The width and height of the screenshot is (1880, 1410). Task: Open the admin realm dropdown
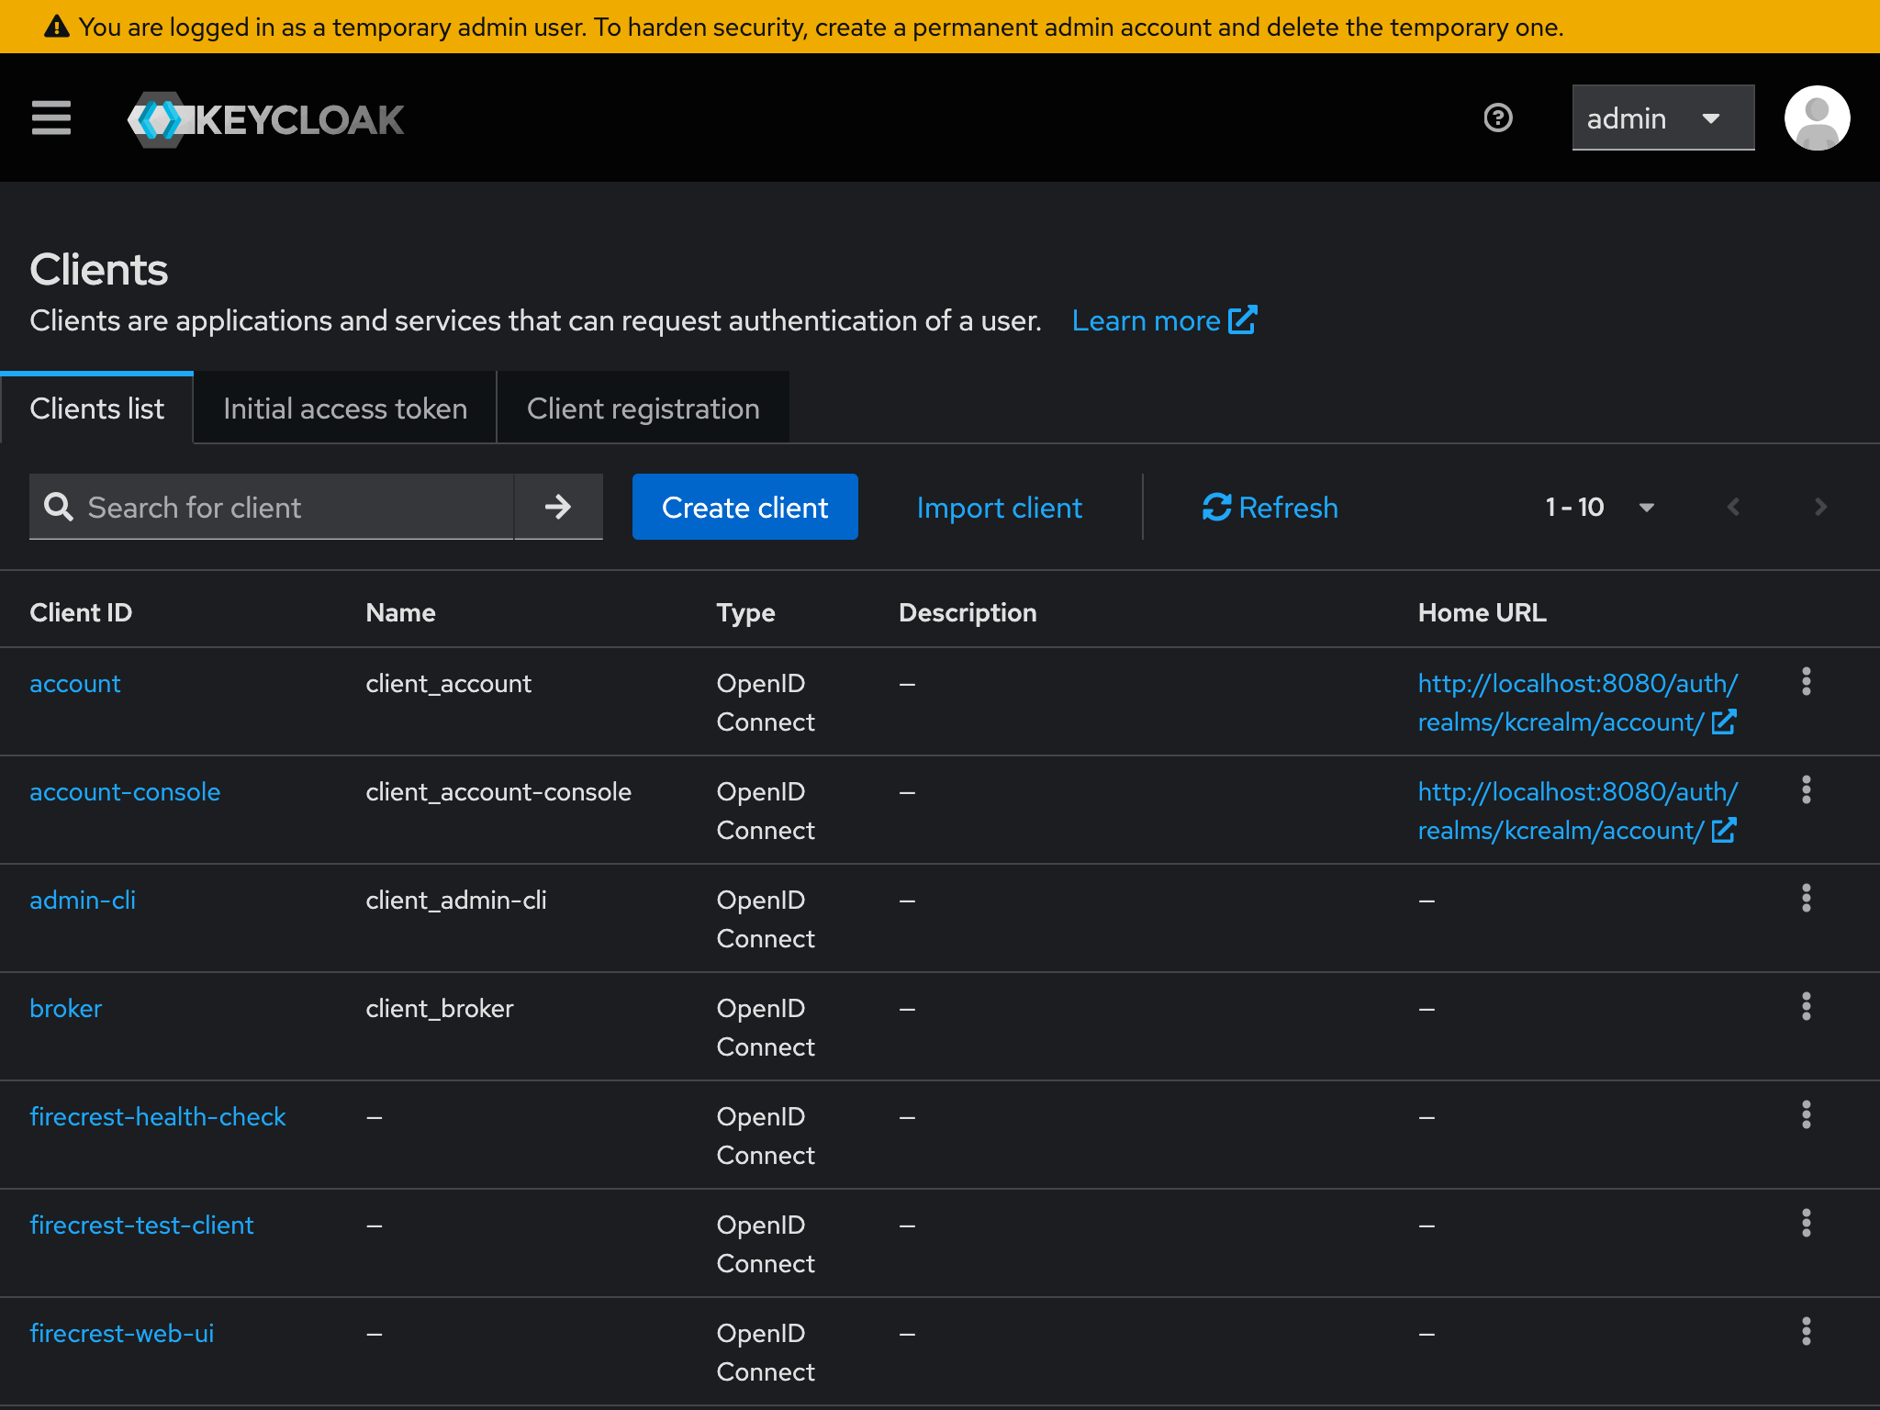click(x=1663, y=117)
